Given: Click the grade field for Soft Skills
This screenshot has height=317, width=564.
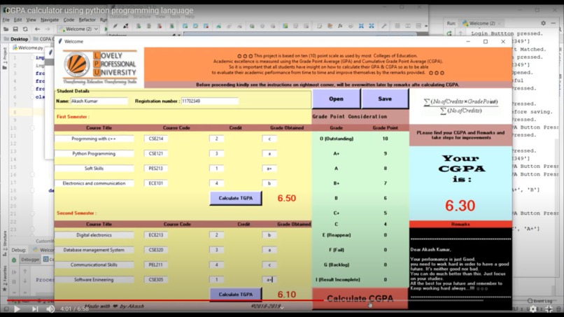Looking at the screenshot, I should pos(269,169).
